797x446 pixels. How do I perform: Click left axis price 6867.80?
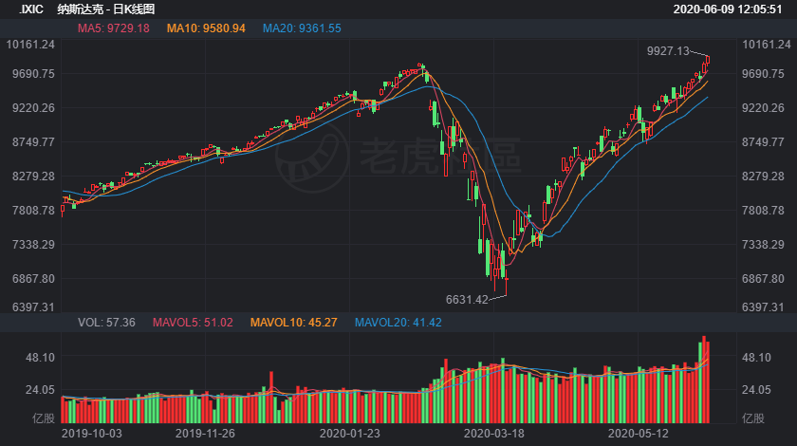[x=33, y=279]
